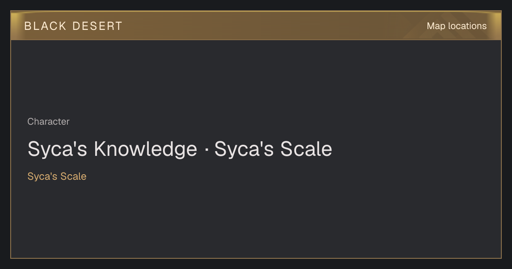Open the Map locations link

(457, 26)
